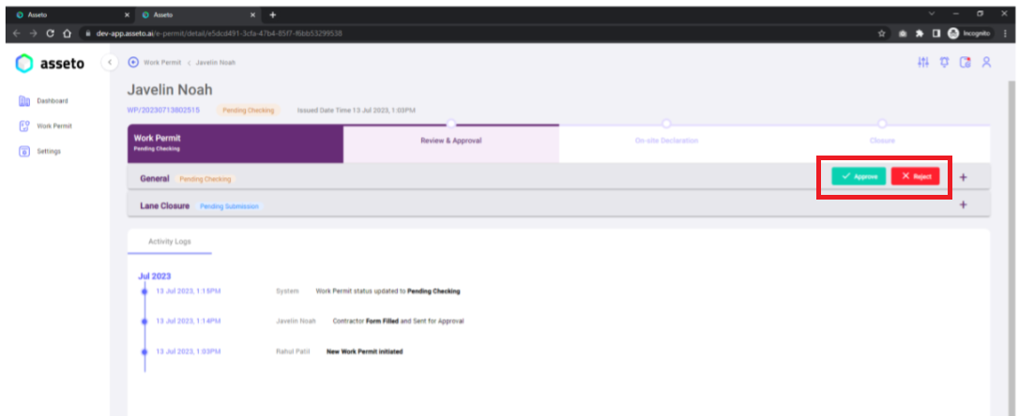Click the Work Permit breadcrumb icon
Screen dimensions: 1019x416
pyautogui.click(x=134, y=62)
